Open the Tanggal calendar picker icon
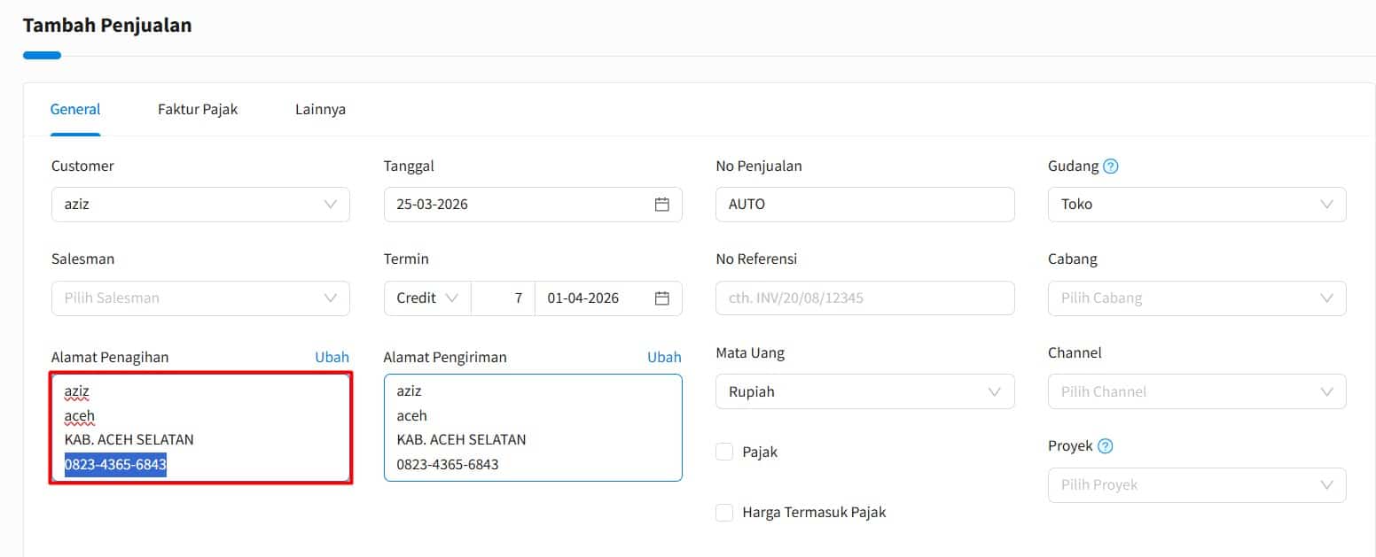 [661, 205]
